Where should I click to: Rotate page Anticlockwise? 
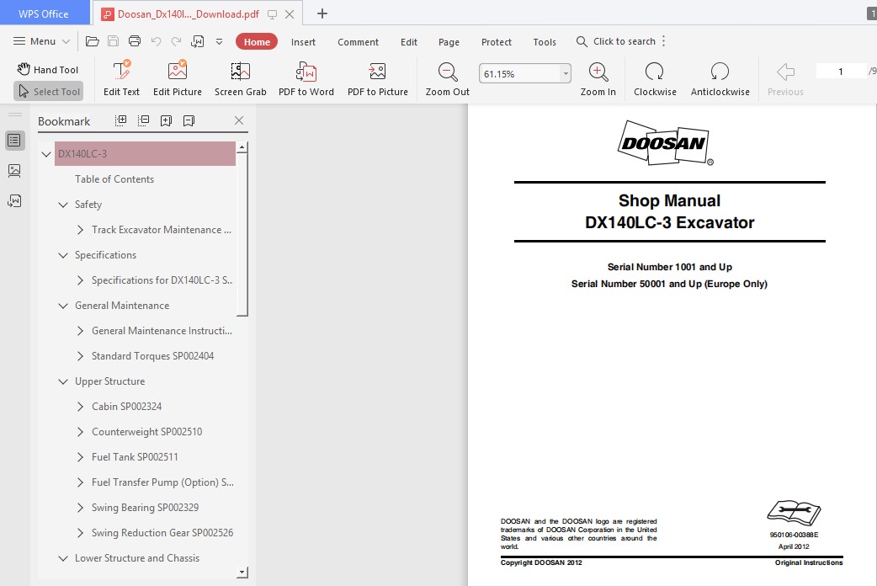click(720, 78)
